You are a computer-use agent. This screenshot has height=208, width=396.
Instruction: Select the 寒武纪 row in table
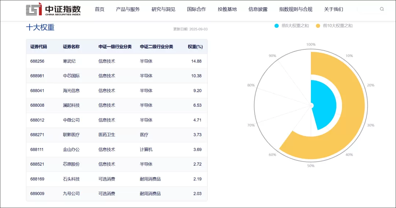click(x=117, y=61)
